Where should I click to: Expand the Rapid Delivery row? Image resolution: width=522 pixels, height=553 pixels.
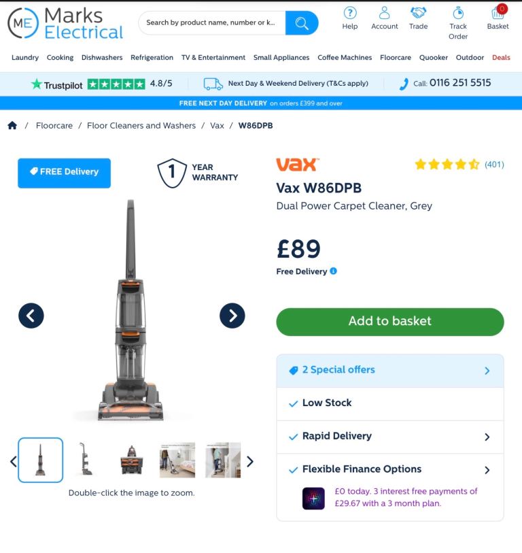390,437
